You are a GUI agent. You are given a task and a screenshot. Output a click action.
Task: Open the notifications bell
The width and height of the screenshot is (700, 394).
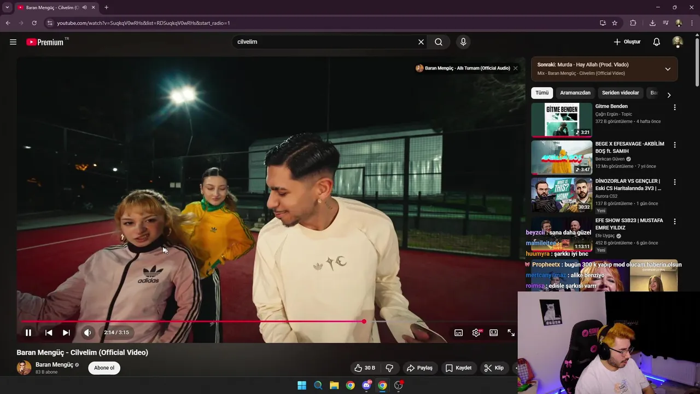[657, 42]
